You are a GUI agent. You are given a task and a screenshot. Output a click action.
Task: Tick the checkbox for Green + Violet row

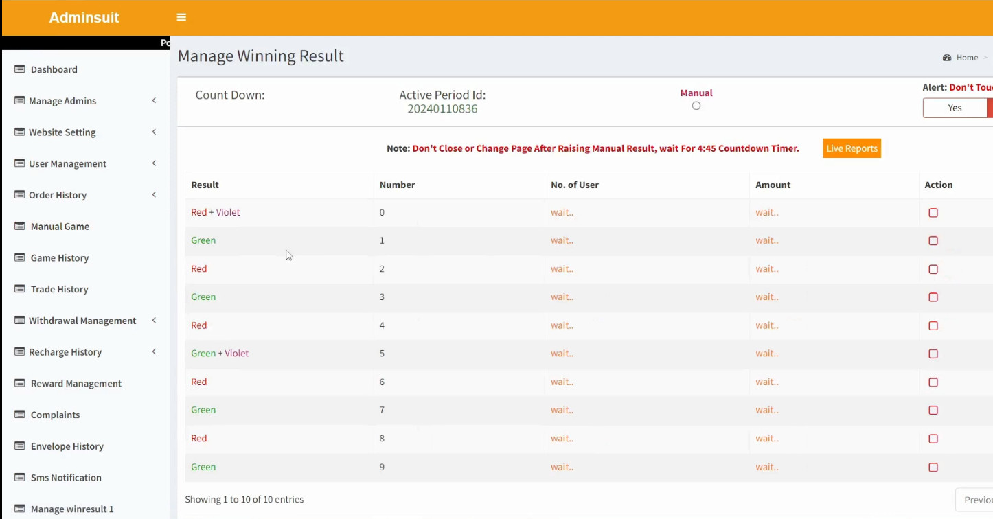933,354
